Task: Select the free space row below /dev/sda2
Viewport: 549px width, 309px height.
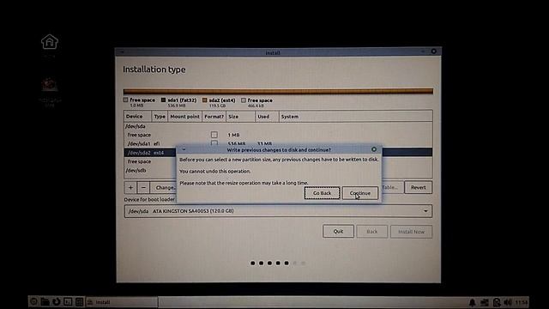Action: point(150,161)
